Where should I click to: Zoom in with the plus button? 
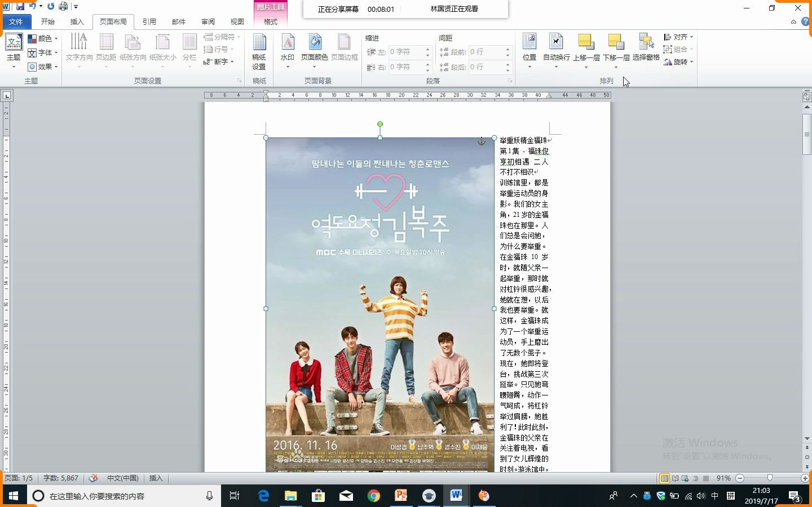coord(805,478)
